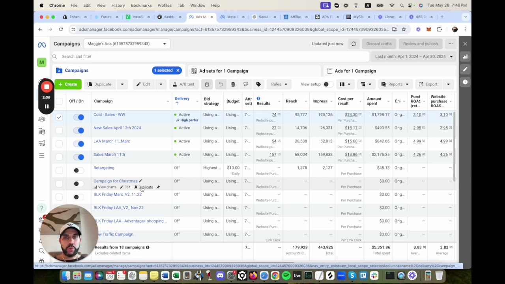505x284 pixels.
Task: Select the Campaigns tab
Action: [77, 71]
